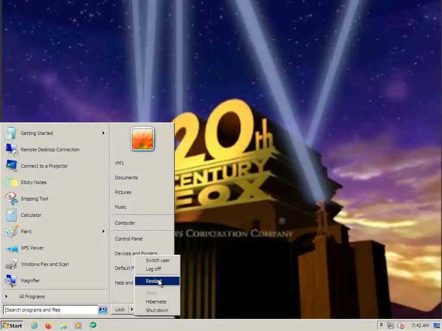The width and height of the screenshot is (442, 331).
Task: Open the XPS Viewer icon
Action: pos(12,248)
